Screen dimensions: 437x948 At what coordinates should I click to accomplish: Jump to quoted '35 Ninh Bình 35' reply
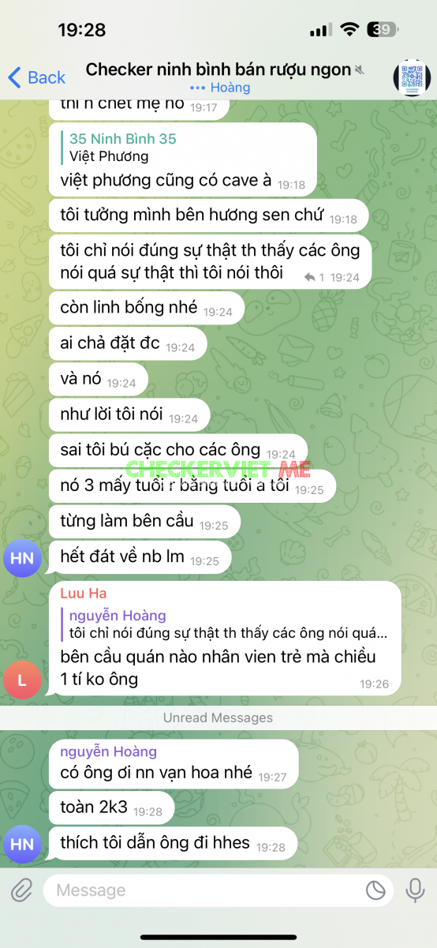pyautogui.click(x=183, y=148)
